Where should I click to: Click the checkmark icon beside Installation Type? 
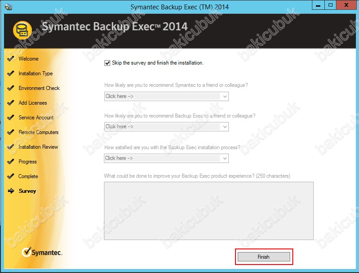pos(11,73)
